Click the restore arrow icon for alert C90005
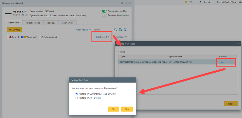Image resolution: width=242 pixels, height=118 pixels. pyautogui.click(x=222, y=62)
